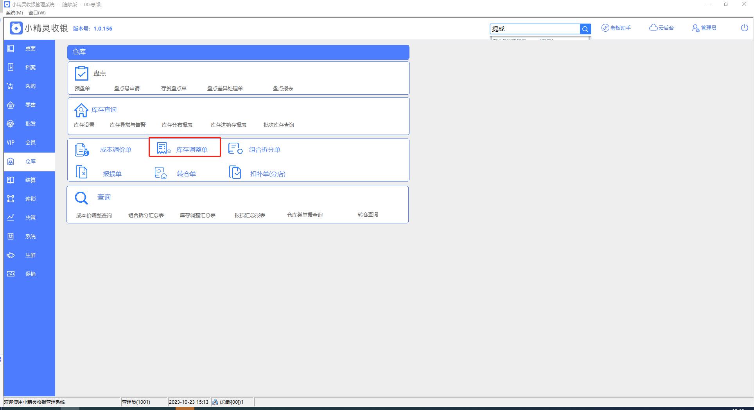Click the 组合拆分单 icon
The image size is (754, 410).
pyautogui.click(x=235, y=148)
